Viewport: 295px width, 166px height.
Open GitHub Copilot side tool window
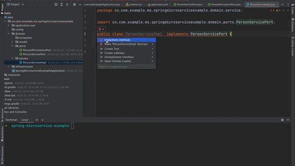(x=293, y=46)
